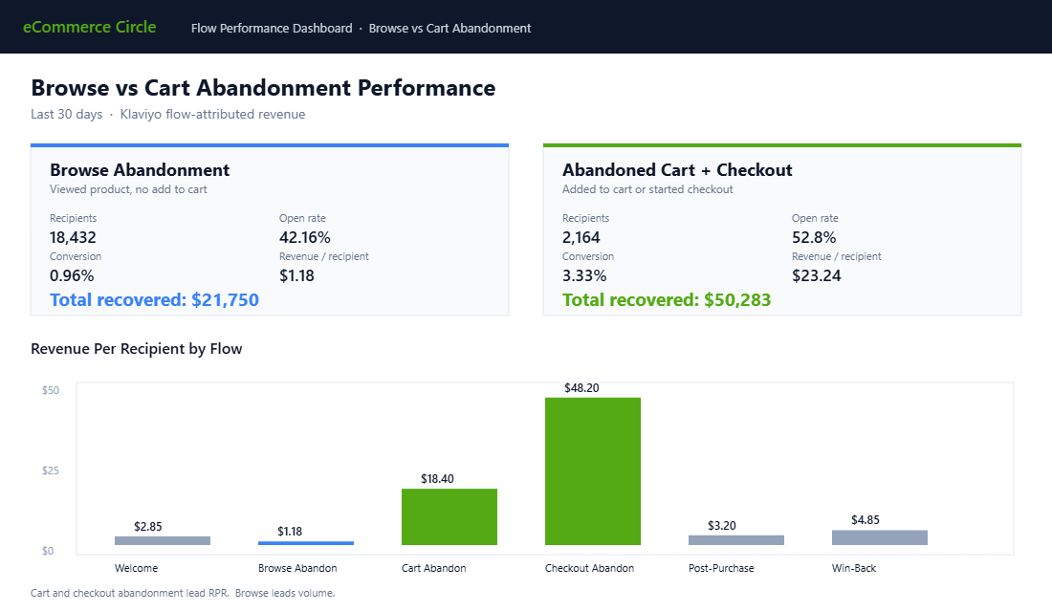Image resolution: width=1052 pixels, height=612 pixels.
Task: Click the $1.18 label above Browse Abandon bar
Action: pyautogui.click(x=290, y=532)
